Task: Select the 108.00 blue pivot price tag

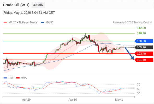Action: pyautogui.click(x=144, y=41)
